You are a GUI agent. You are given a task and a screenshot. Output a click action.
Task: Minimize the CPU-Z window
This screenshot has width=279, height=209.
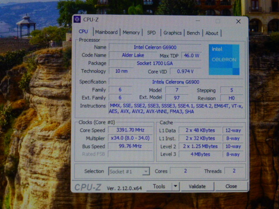[x=197, y=21]
